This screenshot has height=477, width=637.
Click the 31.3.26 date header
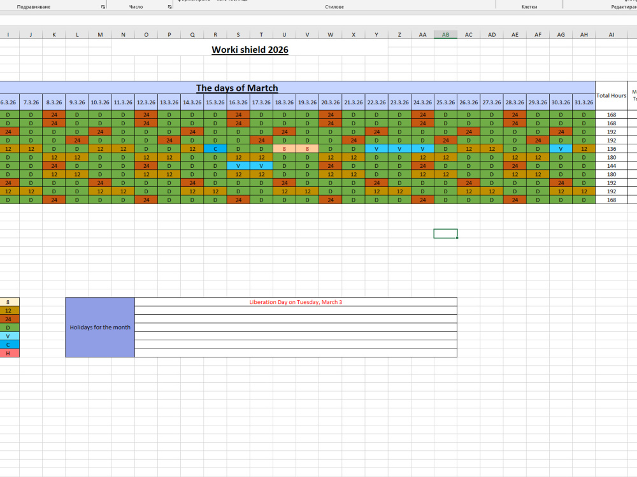click(583, 102)
